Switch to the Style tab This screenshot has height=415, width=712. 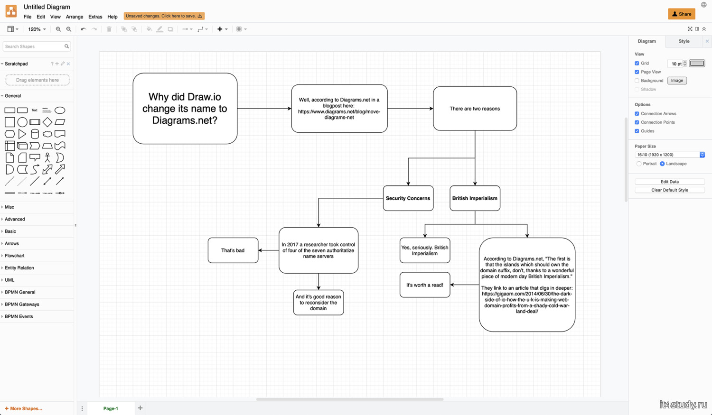(684, 41)
